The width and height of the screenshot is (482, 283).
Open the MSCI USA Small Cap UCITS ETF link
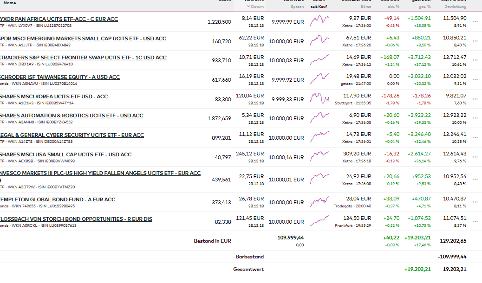pos(66,154)
